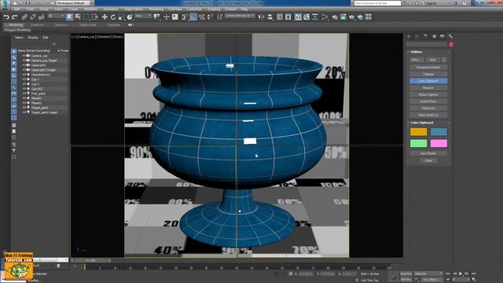
Task: Activate the Select and Scale tool
Action: (x=121, y=17)
